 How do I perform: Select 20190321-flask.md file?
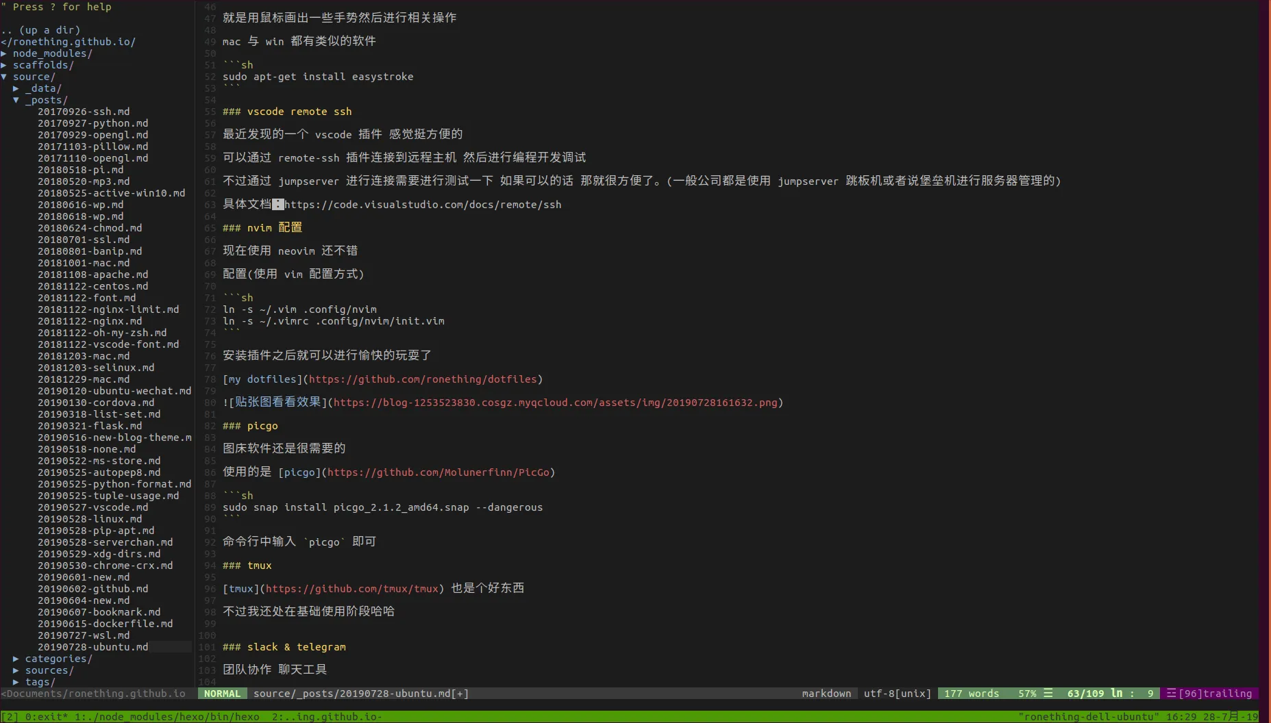pyautogui.click(x=90, y=426)
